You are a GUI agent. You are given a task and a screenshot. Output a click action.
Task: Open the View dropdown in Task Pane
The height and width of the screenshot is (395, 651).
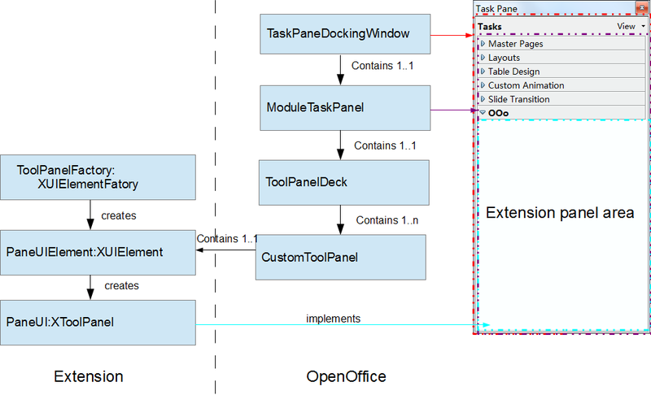pos(631,26)
